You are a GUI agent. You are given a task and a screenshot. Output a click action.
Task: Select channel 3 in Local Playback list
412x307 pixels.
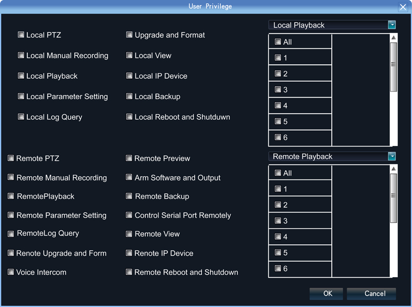[x=278, y=89]
